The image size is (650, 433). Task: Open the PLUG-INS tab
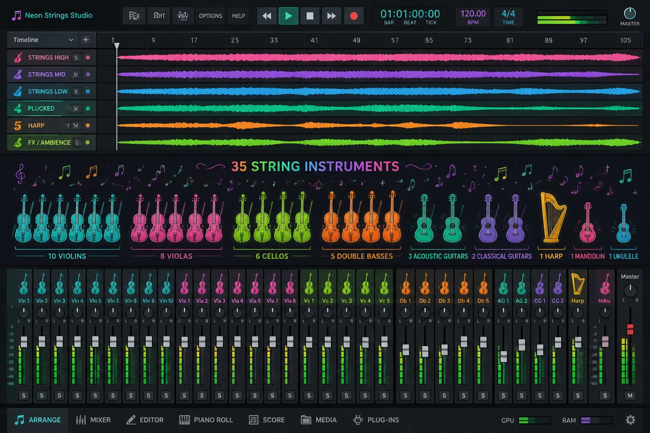(376, 420)
